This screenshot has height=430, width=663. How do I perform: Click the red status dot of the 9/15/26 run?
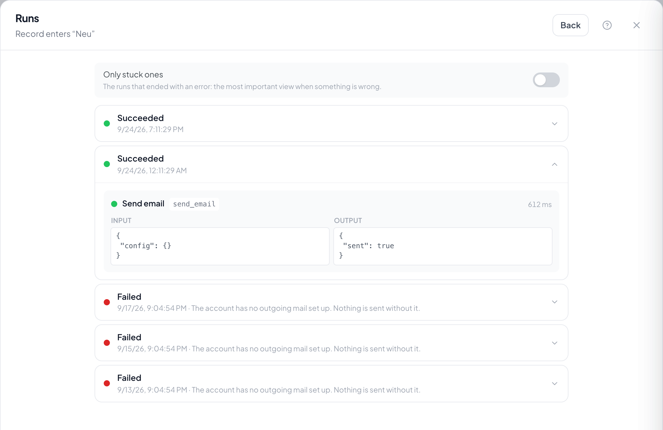click(x=107, y=343)
